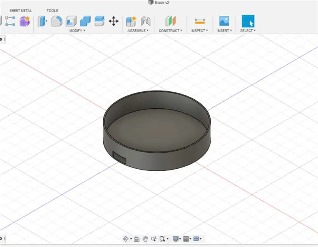Activate the Pan hand tool
The image size is (318, 247).
click(x=145, y=239)
